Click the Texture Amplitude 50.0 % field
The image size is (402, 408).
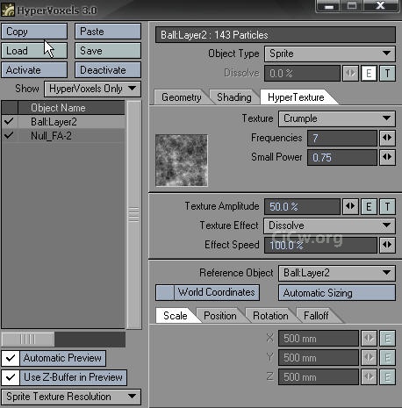pyautogui.click(x=302, y=206)
